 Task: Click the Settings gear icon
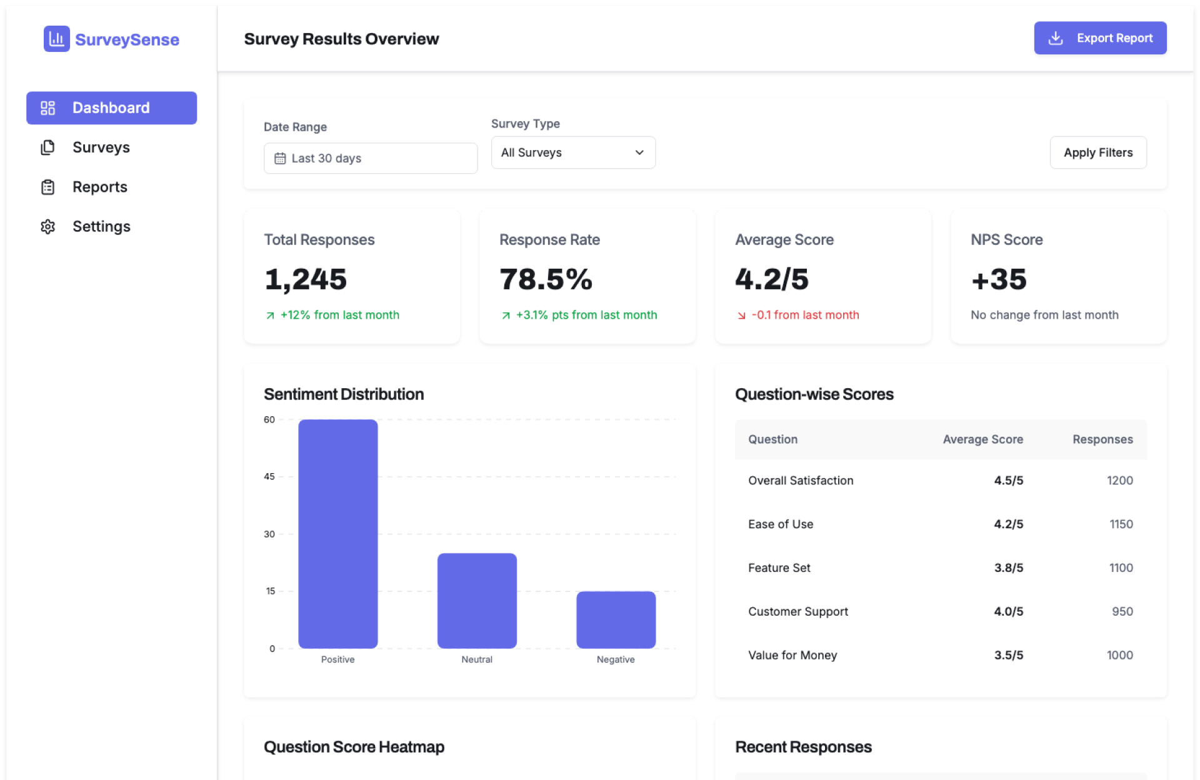[x=47, y=226]
